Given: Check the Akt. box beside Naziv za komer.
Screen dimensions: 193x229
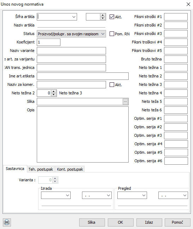Looking at the screenshot, I should 112,84.
